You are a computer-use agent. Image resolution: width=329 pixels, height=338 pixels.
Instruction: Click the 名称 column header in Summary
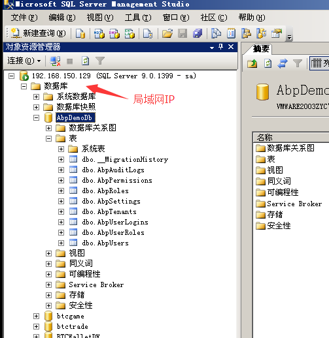pos(291,138)
